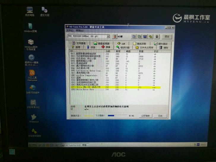This screenshot has height=162, width=216.
Task: Click the 日志 button
Action: tap(160, 116)
